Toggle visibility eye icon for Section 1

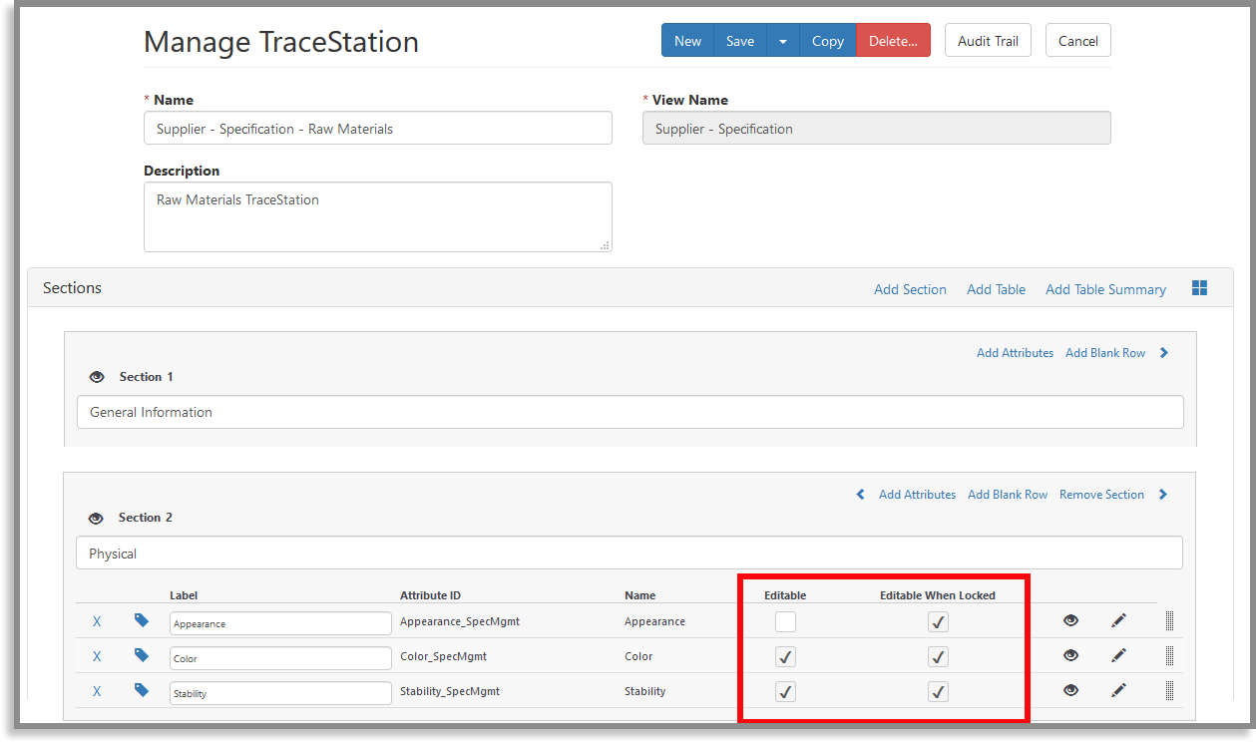pyautogui.click(x=97, y=377)
